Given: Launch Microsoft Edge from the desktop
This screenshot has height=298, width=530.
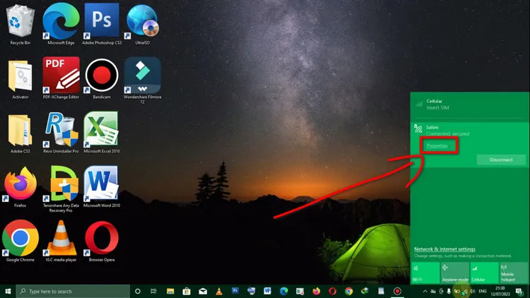Looking at the screenshot, I should pos(61,23).
